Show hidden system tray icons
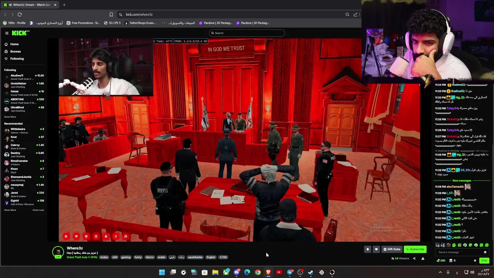Viewport: 494px width, 278px height. point(440,272)
